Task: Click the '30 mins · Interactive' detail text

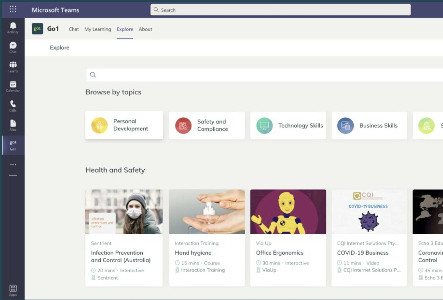Action: (282, 263)
